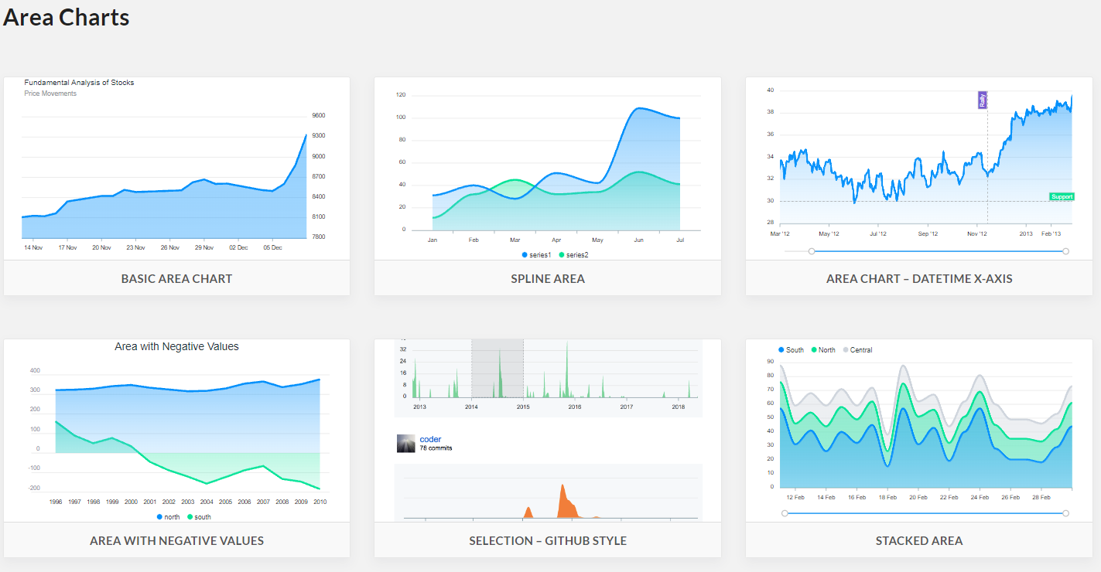Screen dimensions: 1101x572
Task: Click the 'Jun' x-axis label in Spline chart
Action: click(638, 240)
